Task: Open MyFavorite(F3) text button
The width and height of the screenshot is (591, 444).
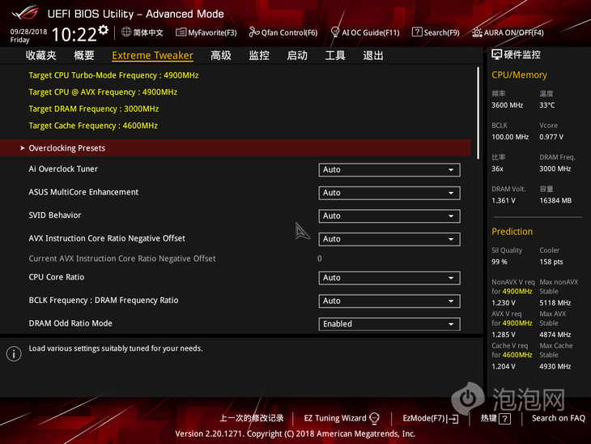Action: (x=212, y=33)
